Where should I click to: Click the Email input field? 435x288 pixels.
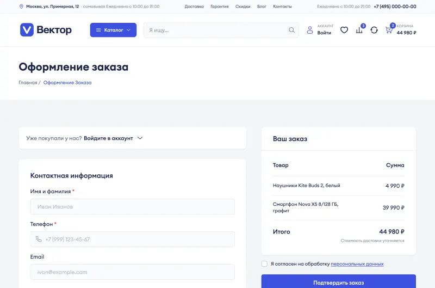click(132, 272)
